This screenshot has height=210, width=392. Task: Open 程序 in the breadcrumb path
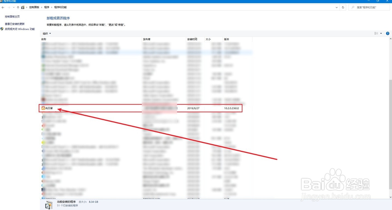click(47, 7)
